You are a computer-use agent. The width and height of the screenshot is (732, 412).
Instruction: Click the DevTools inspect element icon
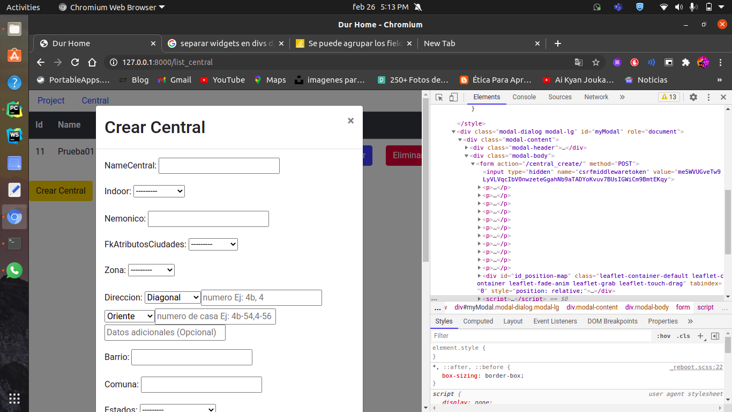[439, 97]
